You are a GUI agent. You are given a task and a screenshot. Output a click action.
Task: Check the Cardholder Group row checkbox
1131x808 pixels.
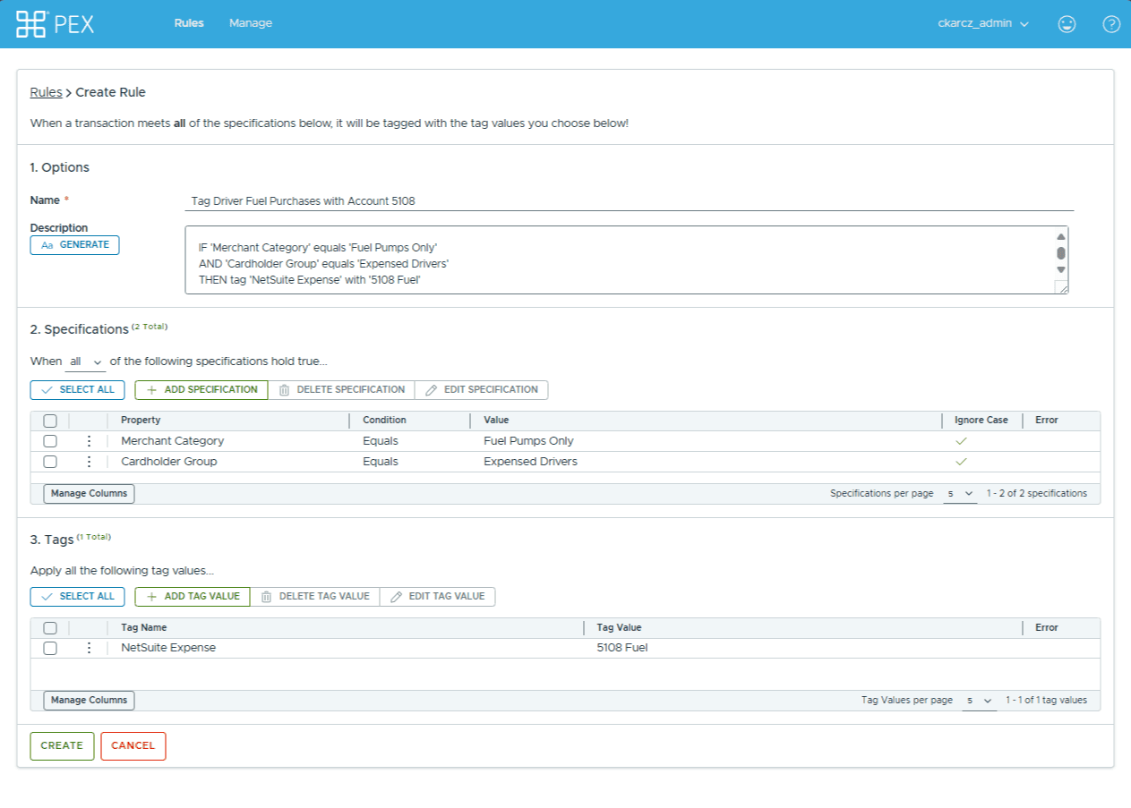[50, 462]
